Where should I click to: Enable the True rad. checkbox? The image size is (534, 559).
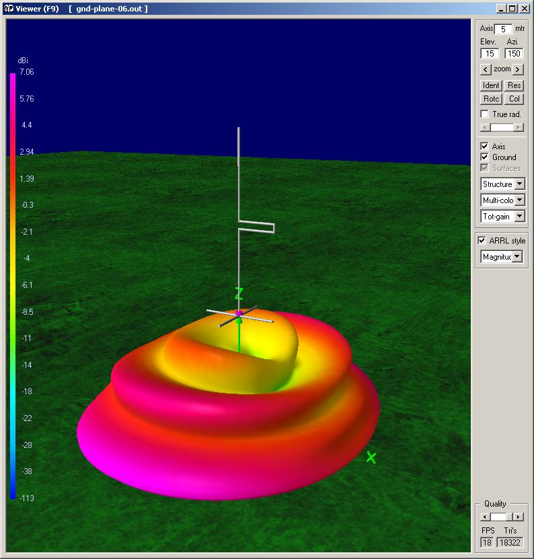(x=485, y=114)
